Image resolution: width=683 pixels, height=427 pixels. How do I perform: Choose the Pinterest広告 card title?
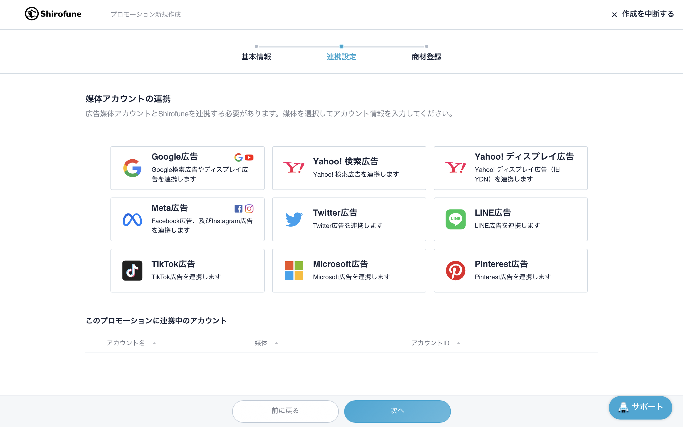501,264
